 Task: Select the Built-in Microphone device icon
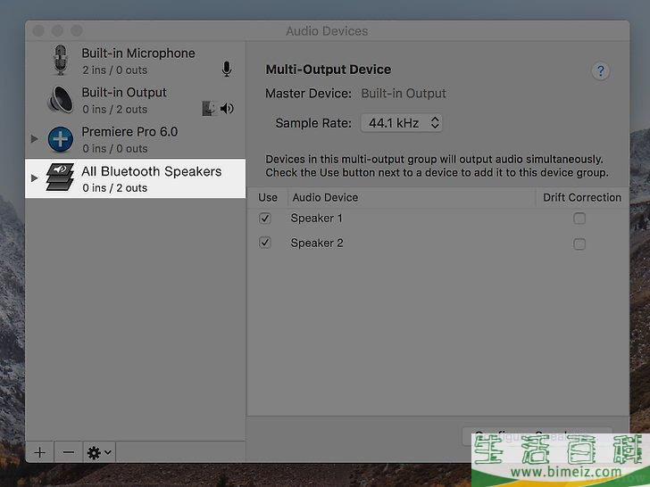pos(61,61)
